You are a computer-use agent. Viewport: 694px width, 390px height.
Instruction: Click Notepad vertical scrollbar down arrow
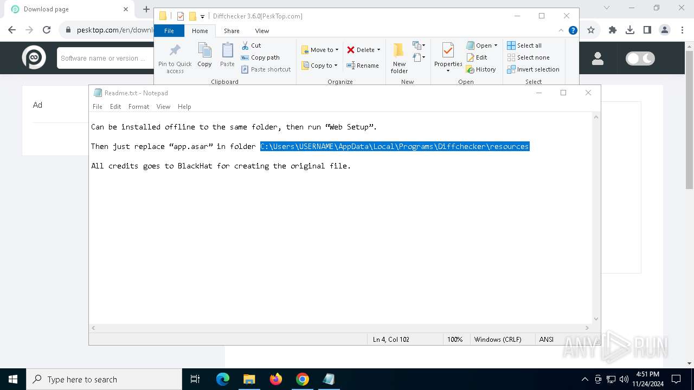pos(596,319)
